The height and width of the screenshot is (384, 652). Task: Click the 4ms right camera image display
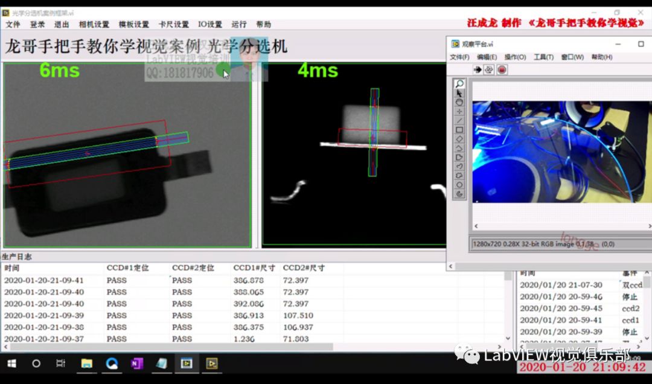[354, 155]
